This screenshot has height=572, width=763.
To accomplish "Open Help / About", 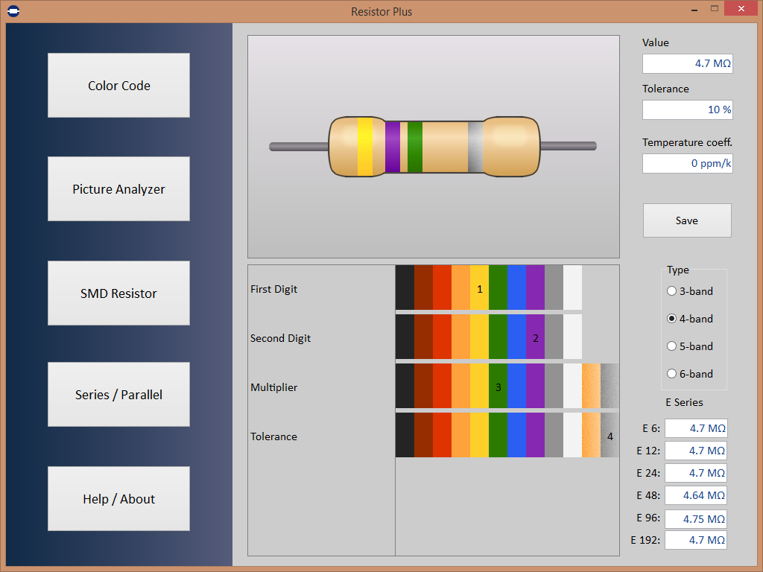I will pyautogui.click(x=118, y=498).
